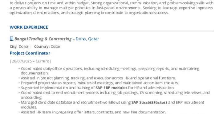The width and height of the screenshot is (223, 114).
Task: Click the summary line mentioning strategic planning
Action: tap(89, 13)
